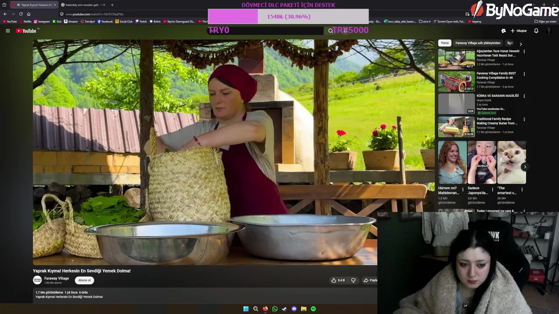This screenshot has width=559, height=314.
Task: Click the YouTube address bar URL
Action: tap(94, 14)
